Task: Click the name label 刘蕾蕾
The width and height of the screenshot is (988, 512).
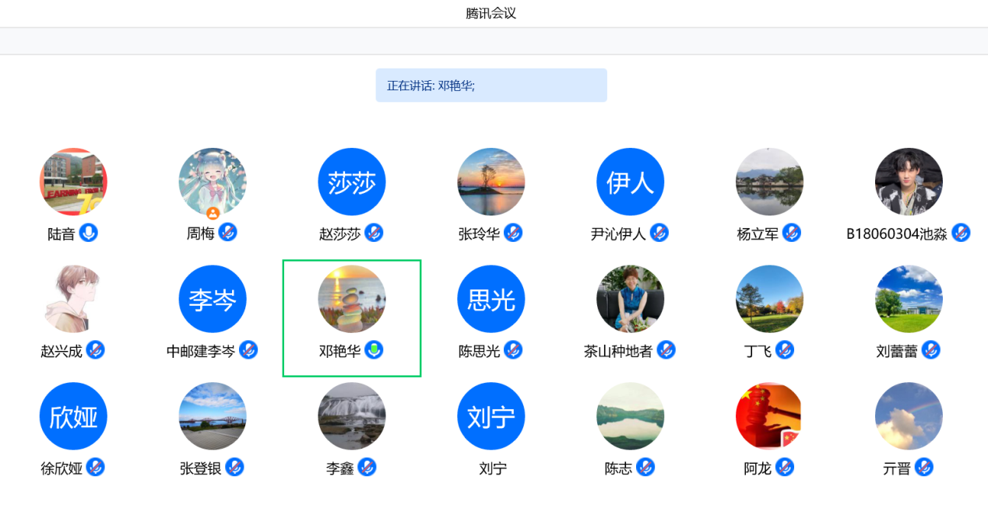Action: pos(897,351)
